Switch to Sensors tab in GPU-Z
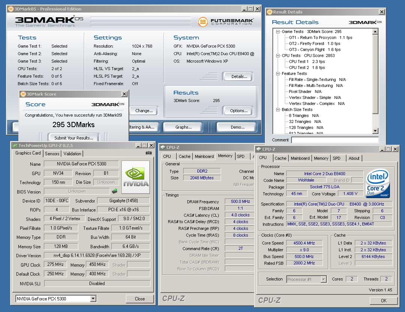The image size is (405, 312). pyautogui.click(x=52, y=153)
